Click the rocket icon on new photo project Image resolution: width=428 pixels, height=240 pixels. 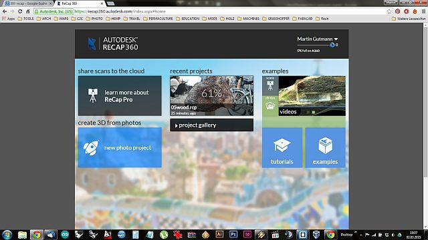click(91, 147)
